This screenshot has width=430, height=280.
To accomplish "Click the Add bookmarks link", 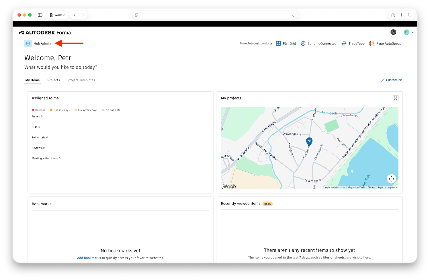I will (89, 258).
